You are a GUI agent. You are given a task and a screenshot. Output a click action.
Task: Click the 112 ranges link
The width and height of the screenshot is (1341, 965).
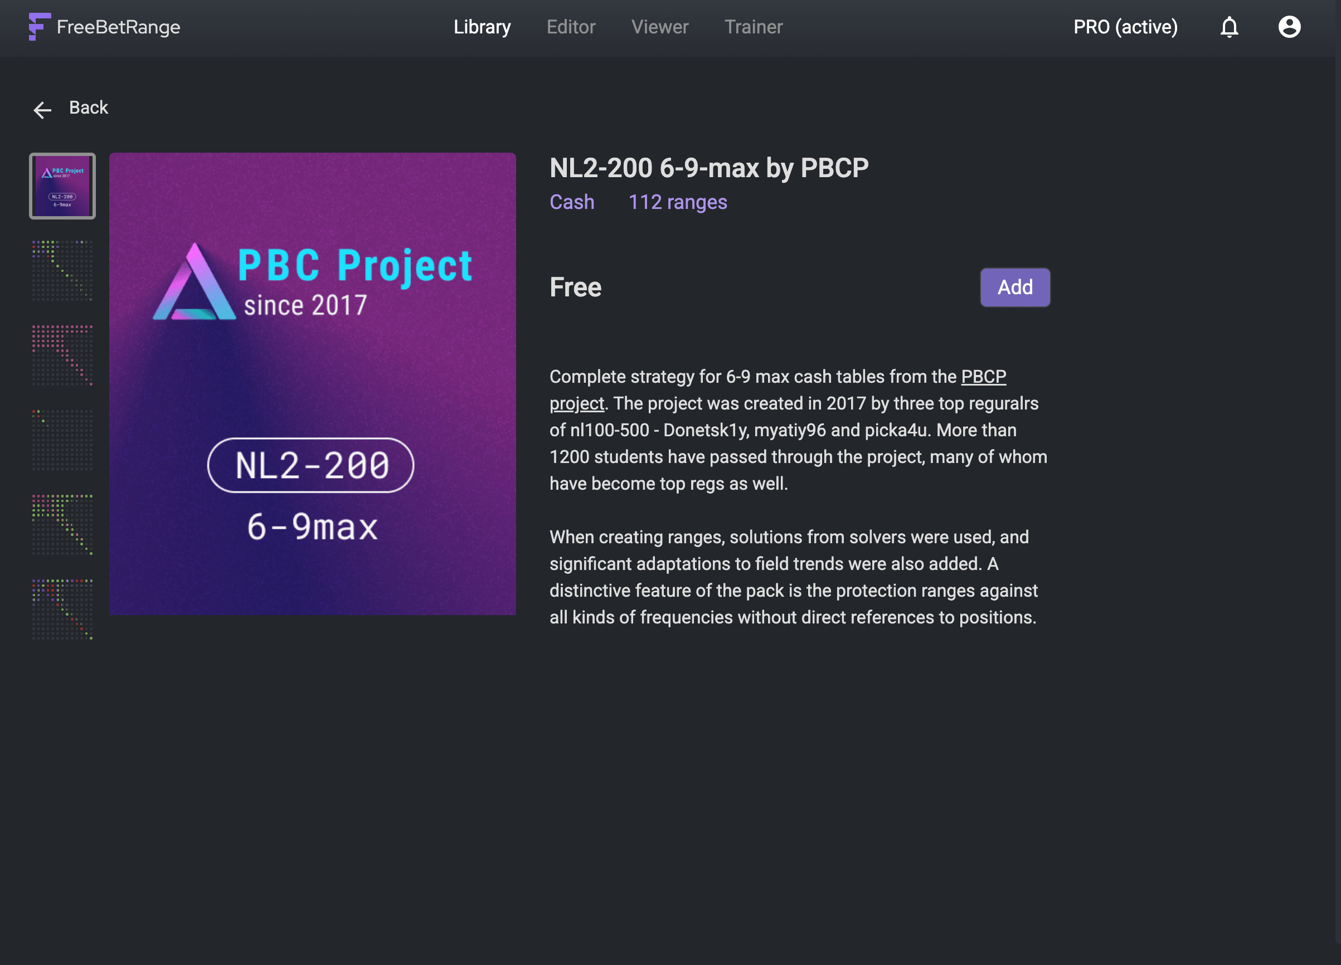tap(677, 202)
